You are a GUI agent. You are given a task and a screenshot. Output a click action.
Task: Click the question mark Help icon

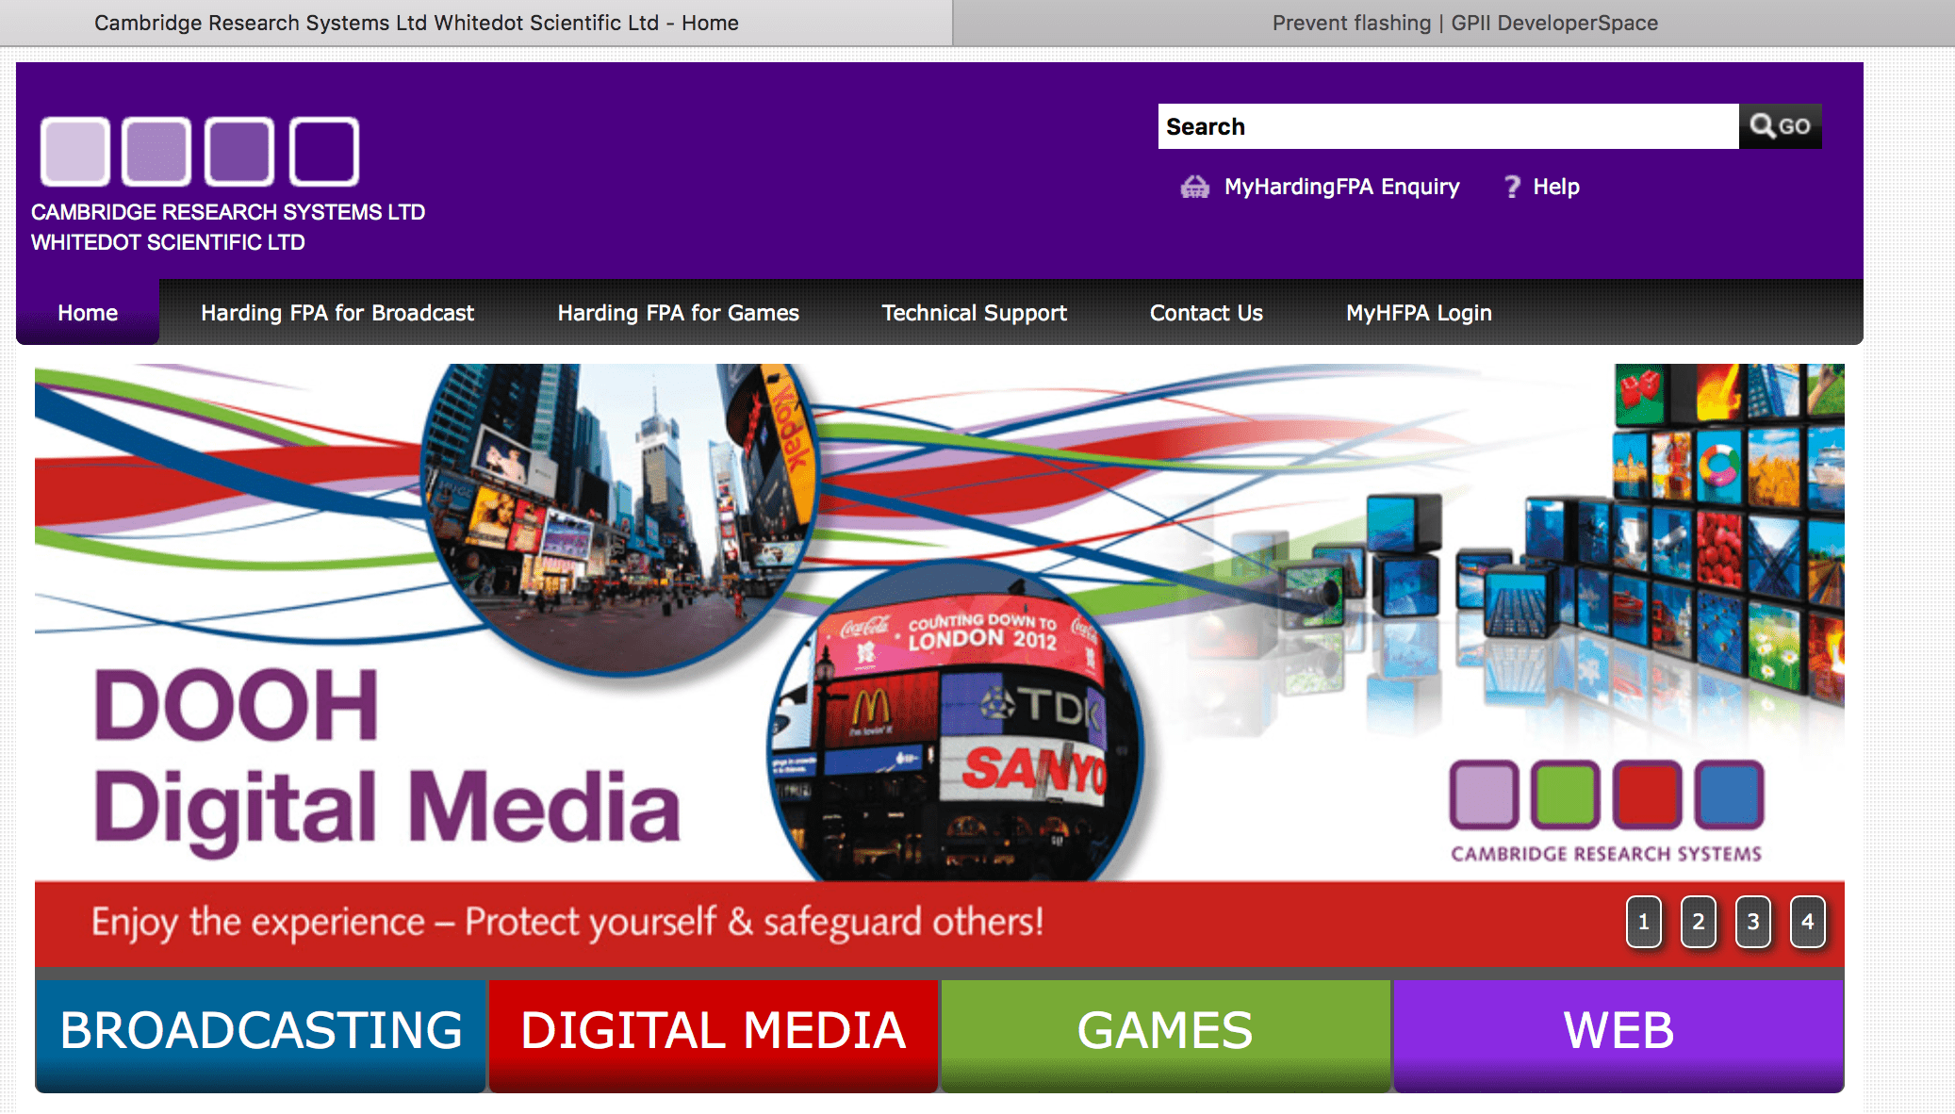click(1512, 187)
